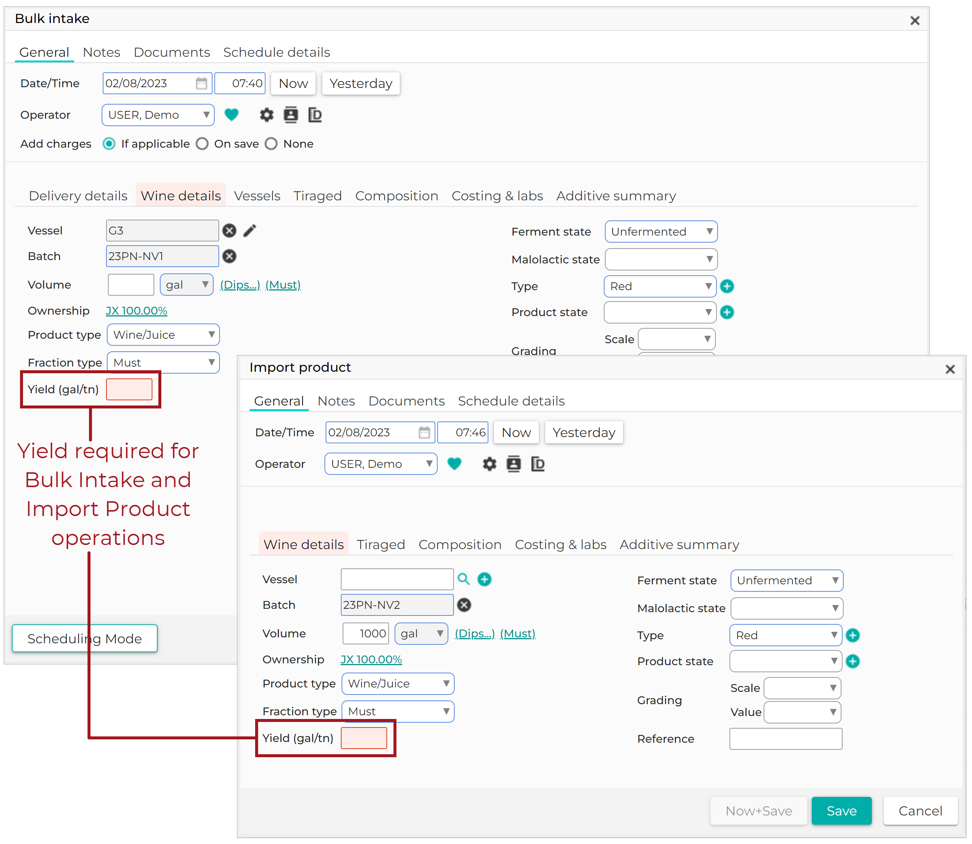Open the Vessels tab in Bulk intake
The image size is (972, 844).
point(257,196)
